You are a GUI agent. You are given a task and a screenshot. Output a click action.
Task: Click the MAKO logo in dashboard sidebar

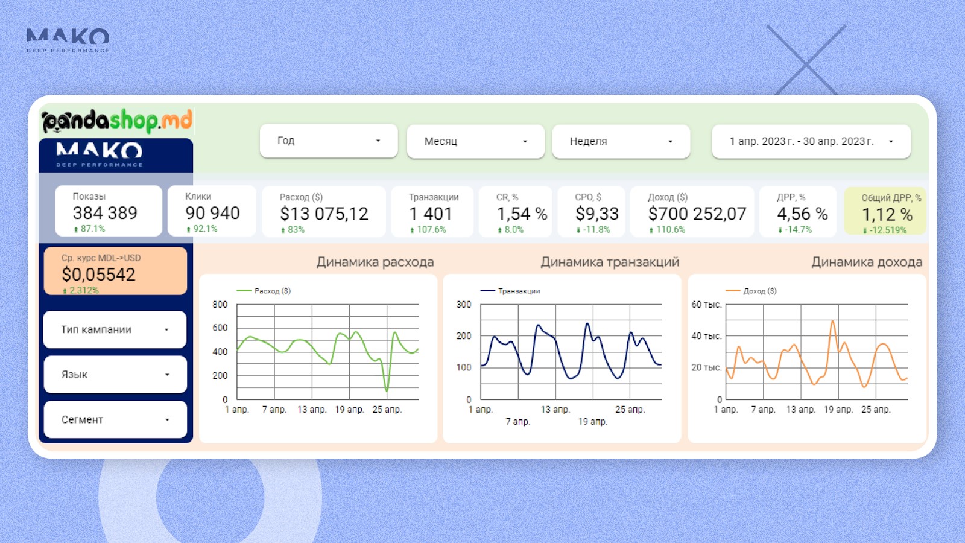point(100,154)
